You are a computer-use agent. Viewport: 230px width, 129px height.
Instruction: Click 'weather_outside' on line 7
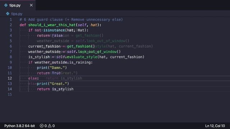tap(44, 52)
